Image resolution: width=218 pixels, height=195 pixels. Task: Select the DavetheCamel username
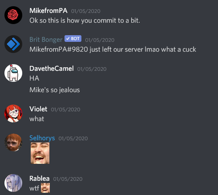coord(52,69)
